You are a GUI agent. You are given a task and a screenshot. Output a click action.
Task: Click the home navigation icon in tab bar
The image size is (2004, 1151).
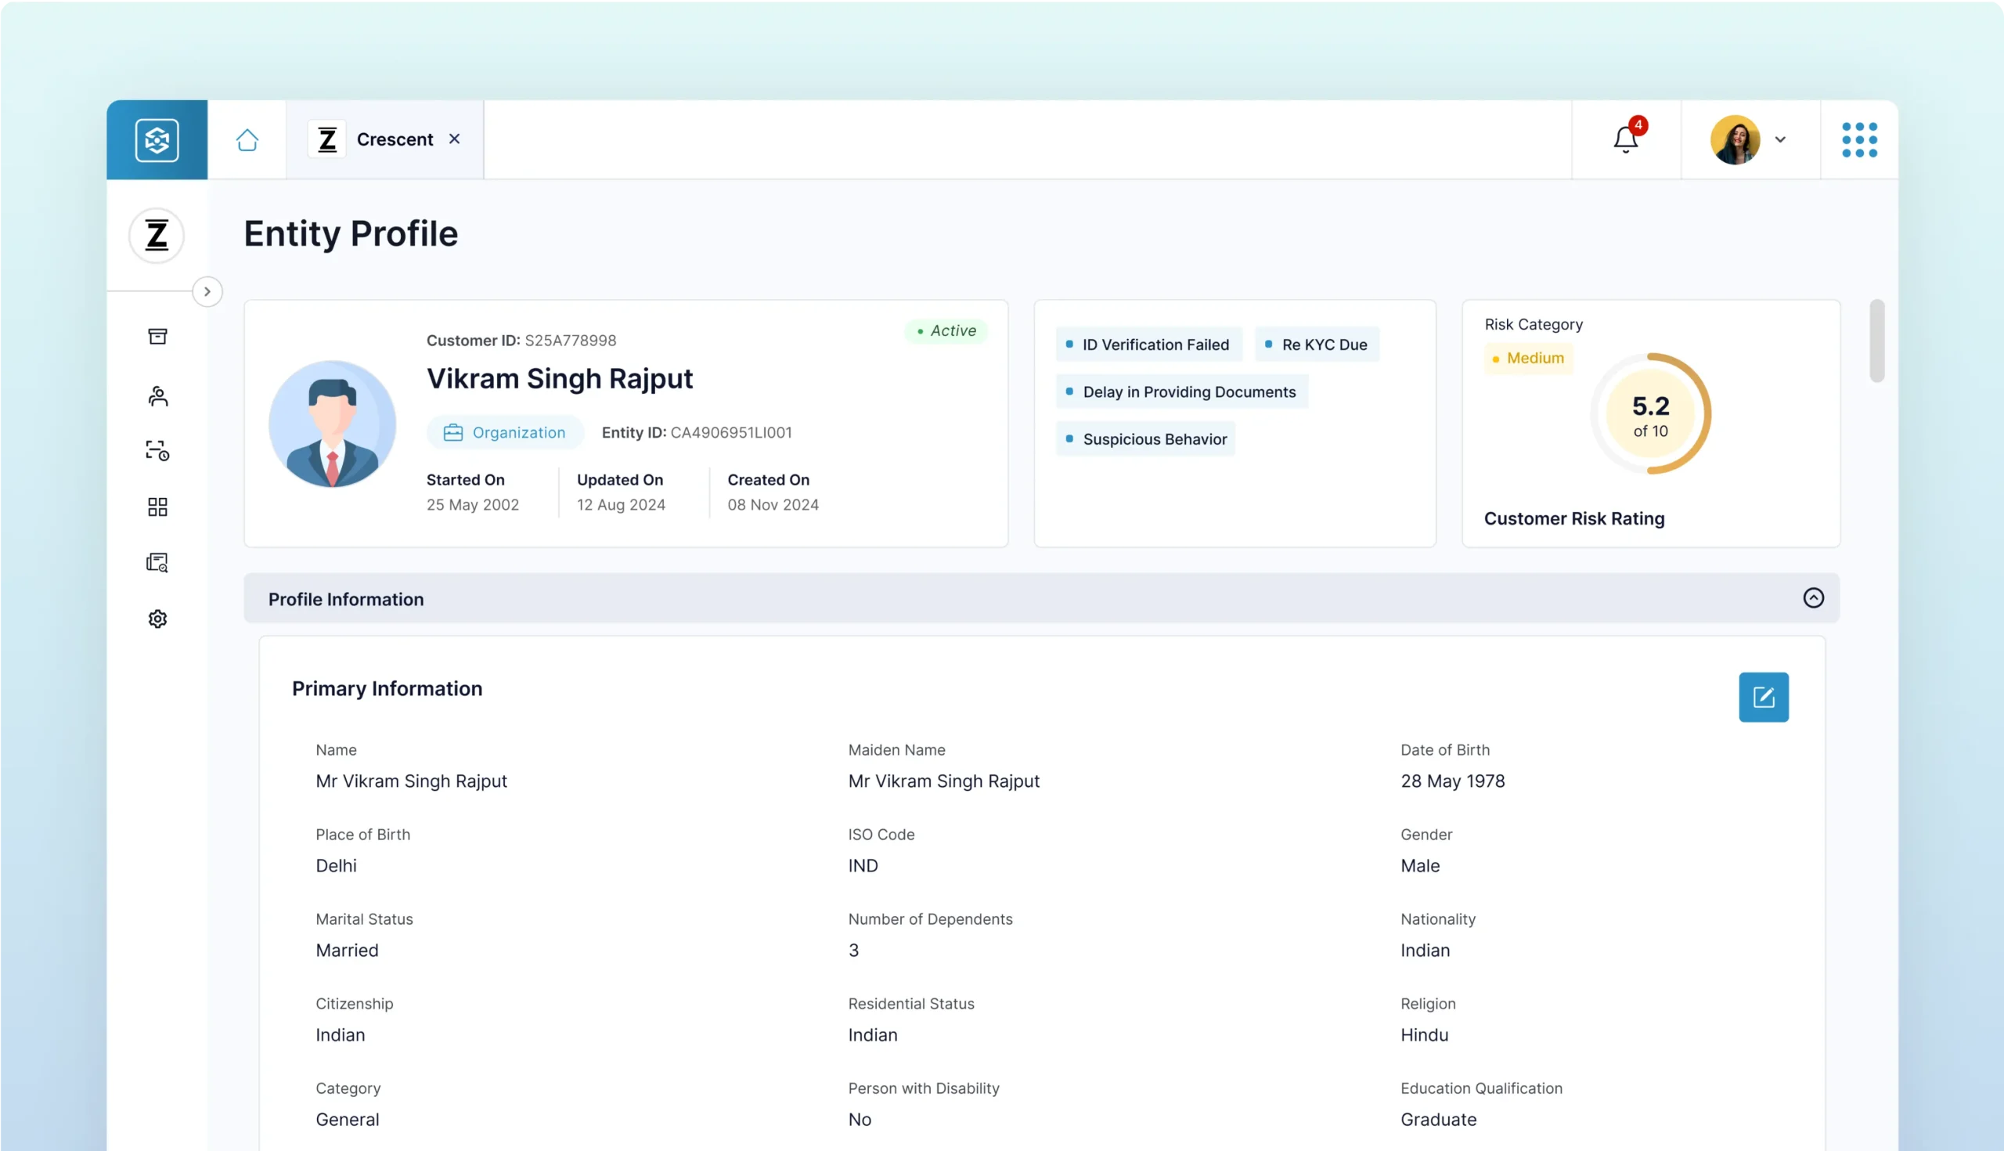pos(247,139)
